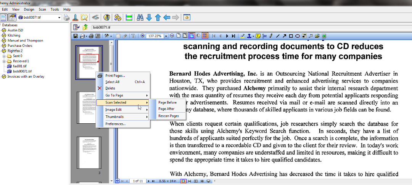Image resolution: width=412 pixels, height=185 pixels.
Task: Select the Purchase Orders database
Action: (x=20, y=46)
